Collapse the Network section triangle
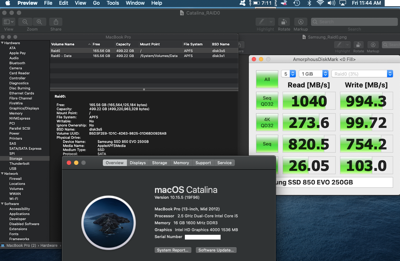The height and width of the screenshot is (261, 400). pyautogui.click(x=2, y=174)
